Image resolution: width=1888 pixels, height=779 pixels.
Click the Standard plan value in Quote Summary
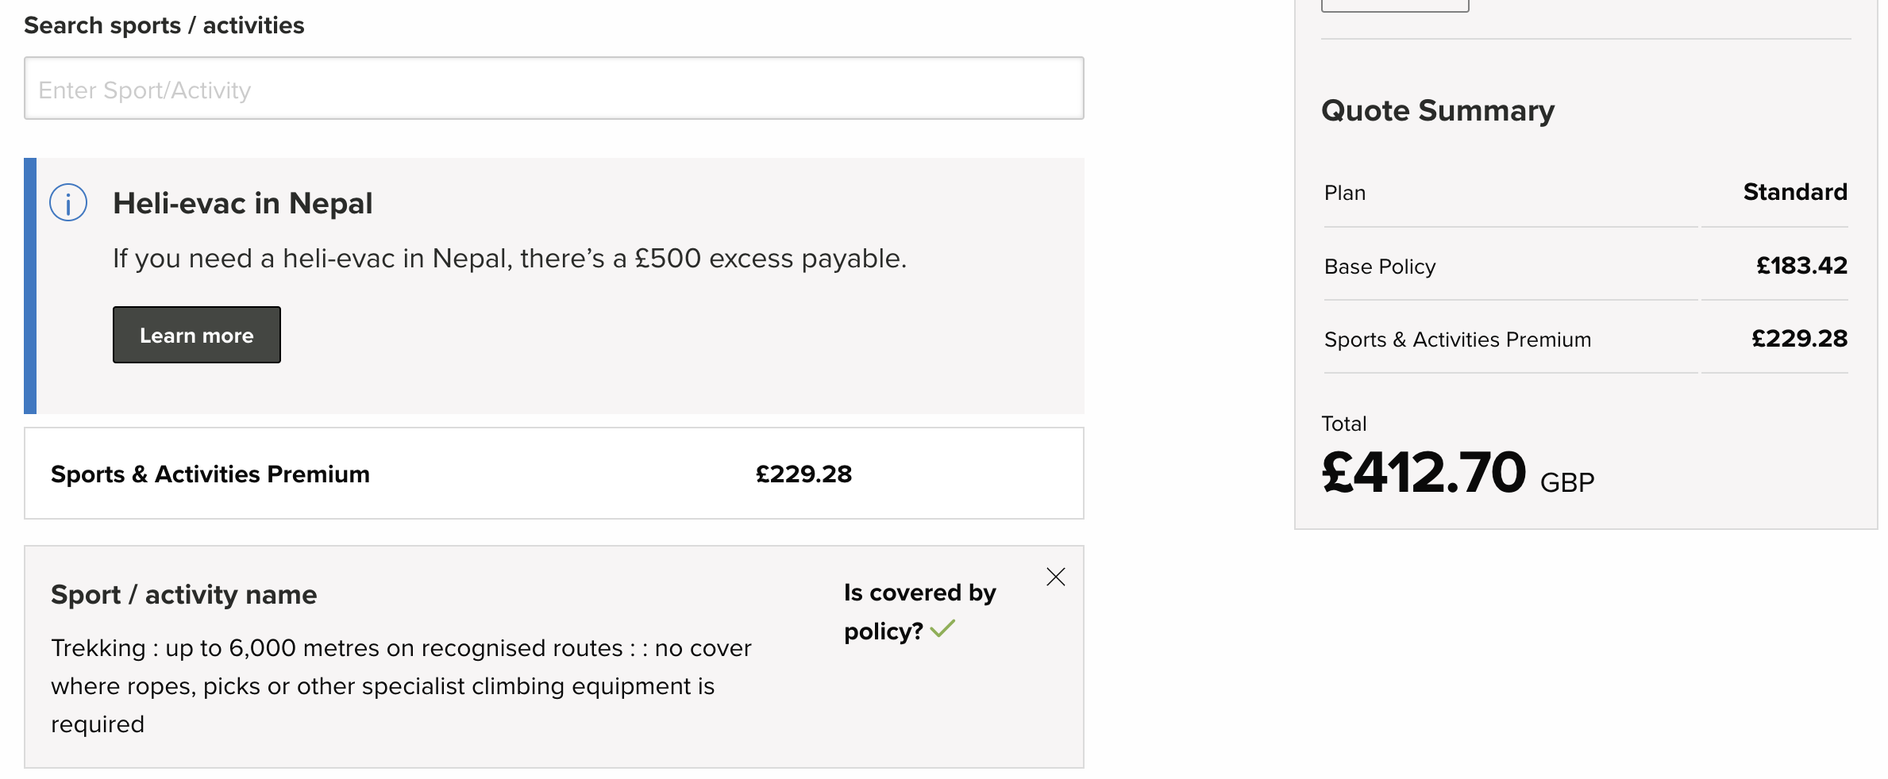[1794, 192]
